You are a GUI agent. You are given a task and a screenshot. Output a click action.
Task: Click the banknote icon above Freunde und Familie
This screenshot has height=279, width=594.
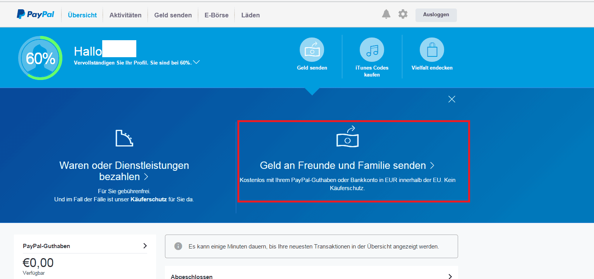[347, 136]
